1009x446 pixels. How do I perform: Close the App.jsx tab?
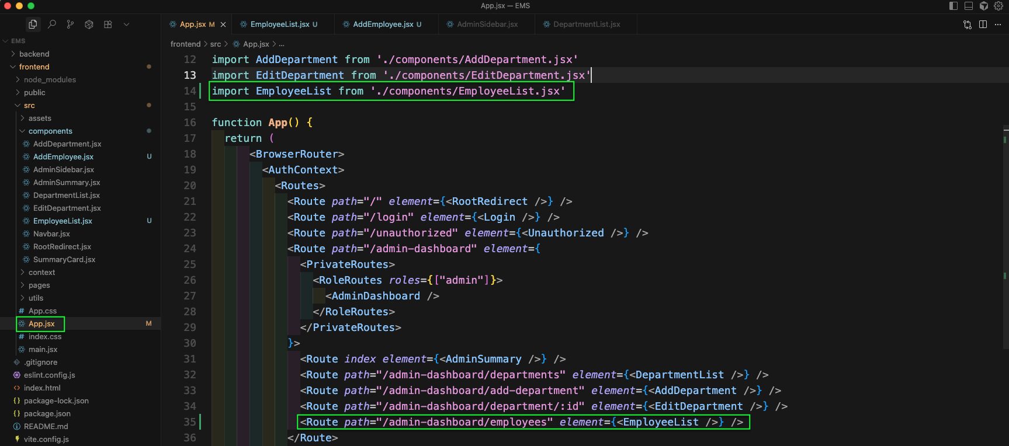point(223,25)
